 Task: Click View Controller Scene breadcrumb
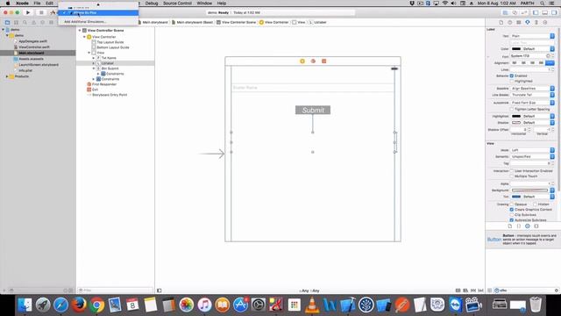click(x=236, y=22)
